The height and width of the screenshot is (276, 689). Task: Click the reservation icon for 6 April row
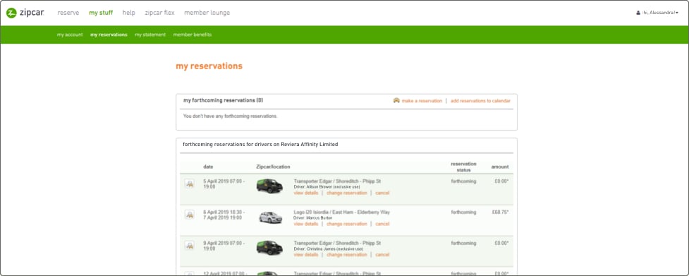pyautogui.click(x=190, y=215)
